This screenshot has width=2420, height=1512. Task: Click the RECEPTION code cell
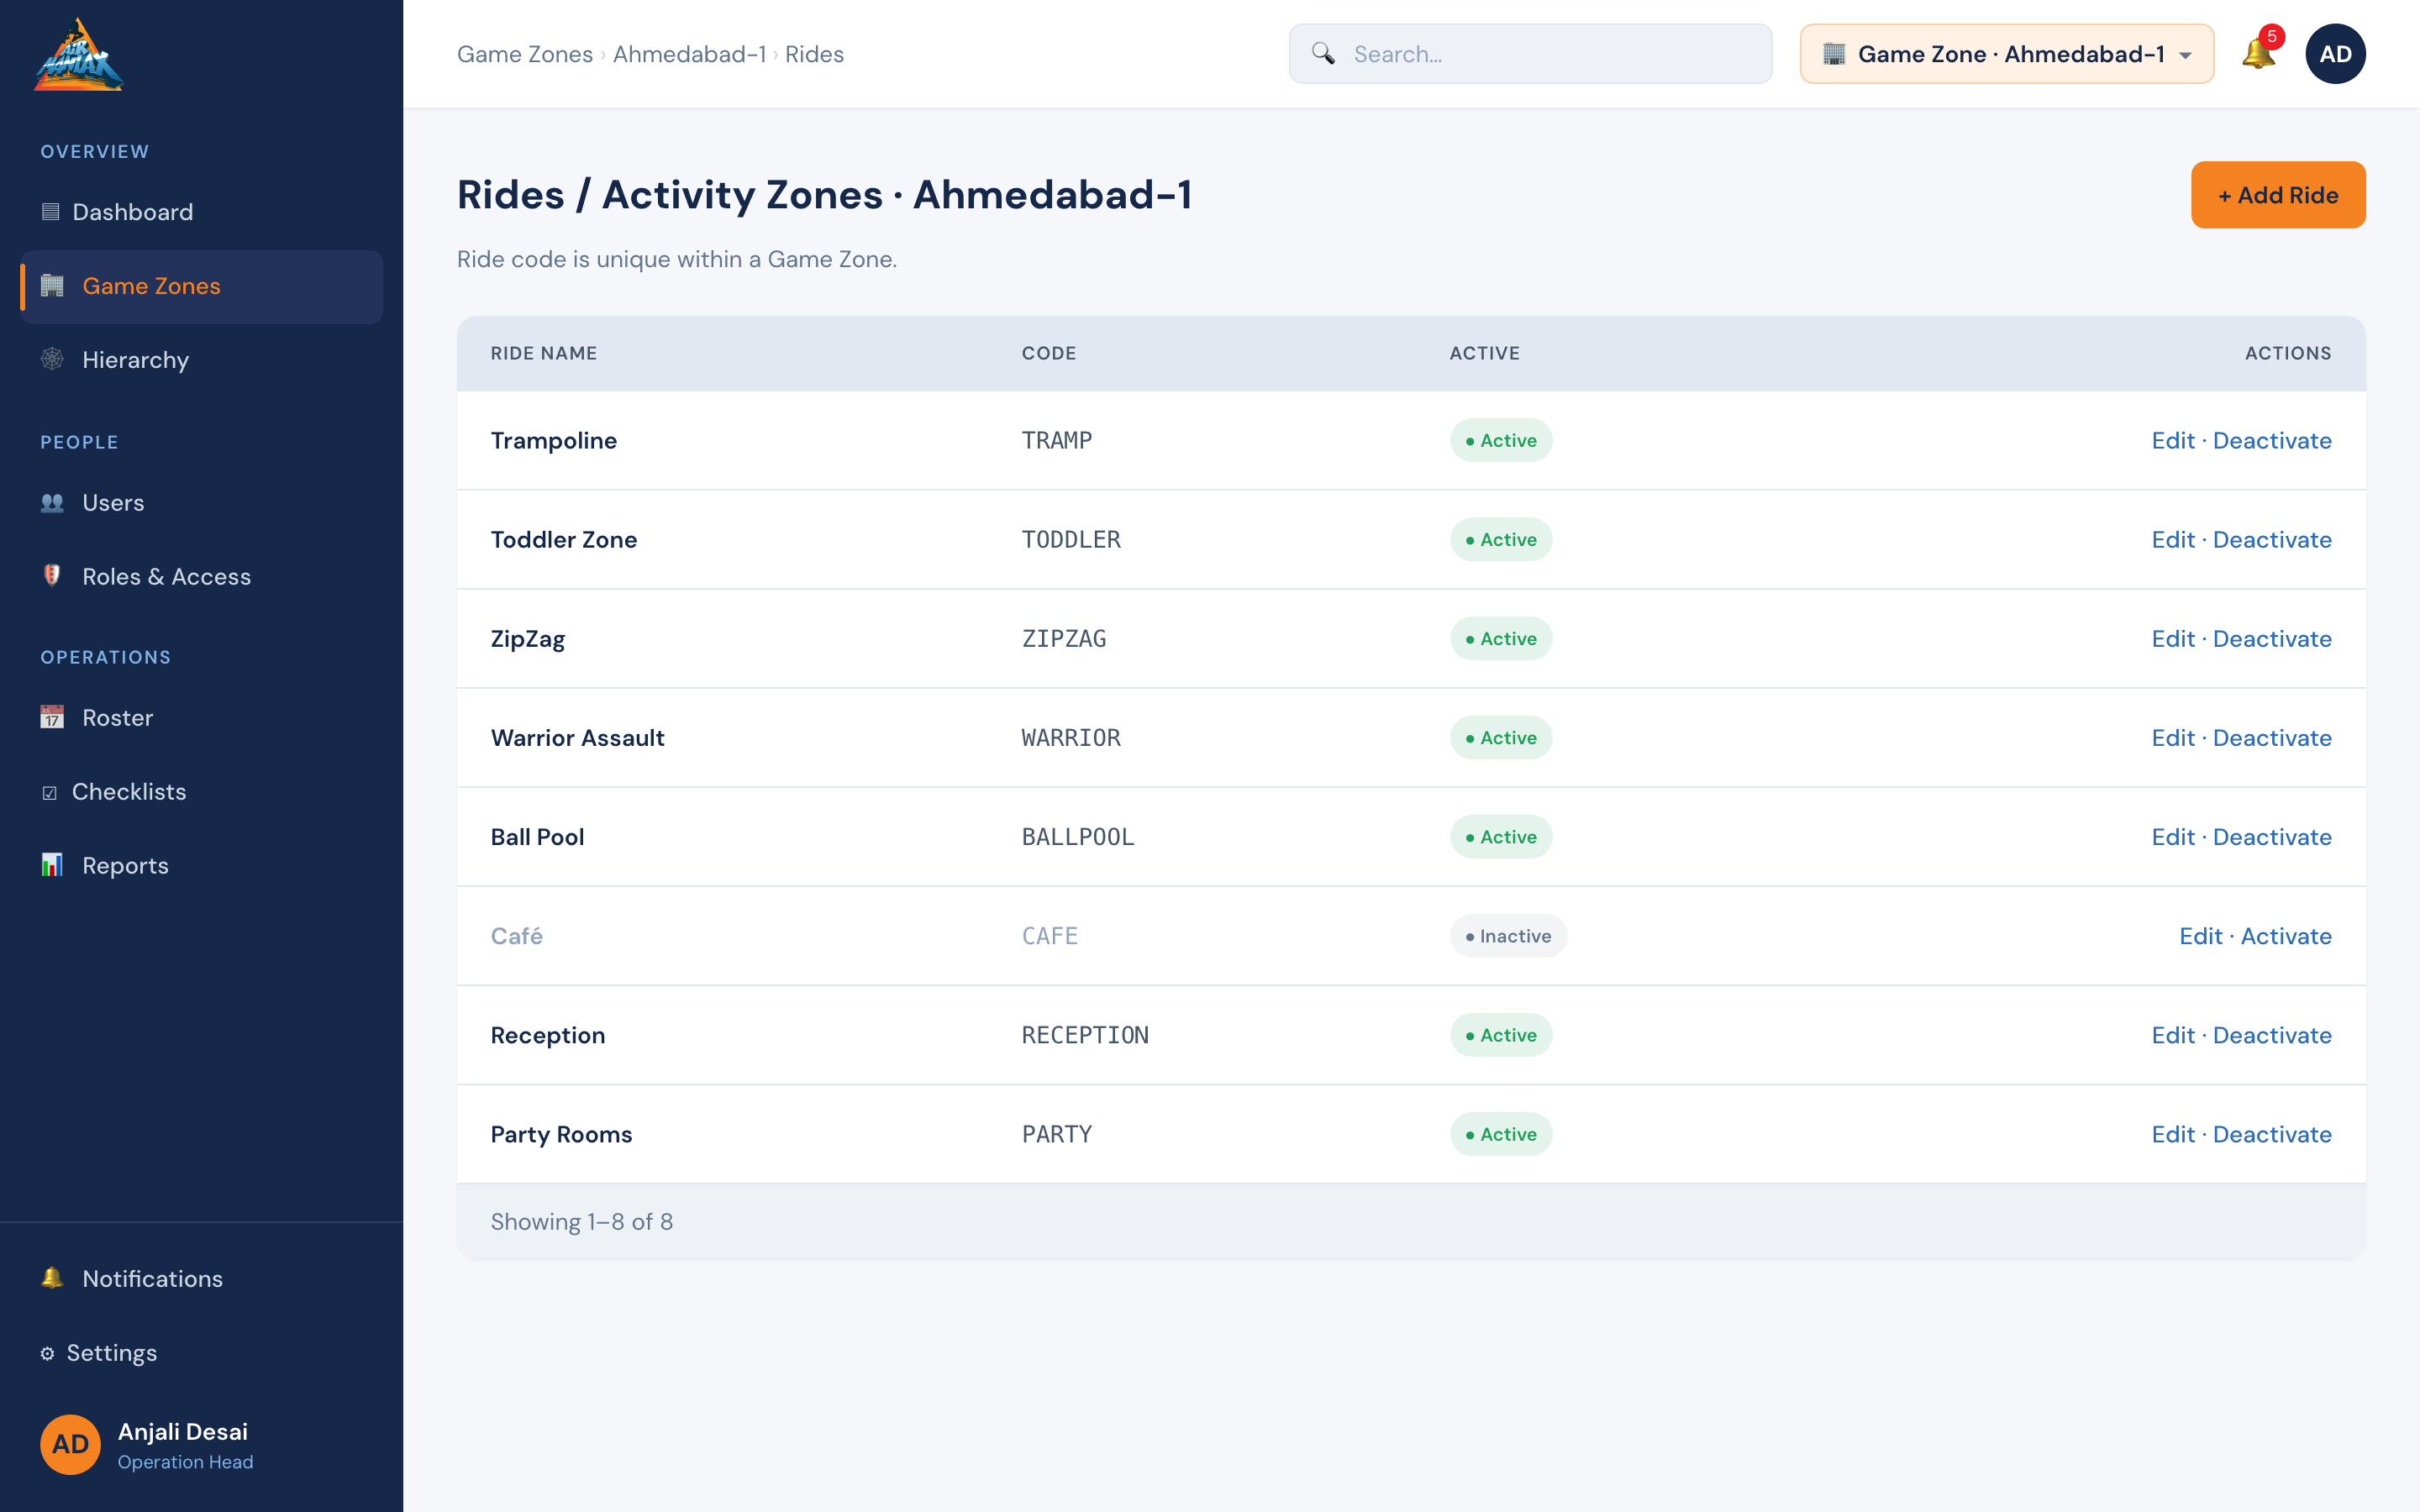(1085, 1034)
